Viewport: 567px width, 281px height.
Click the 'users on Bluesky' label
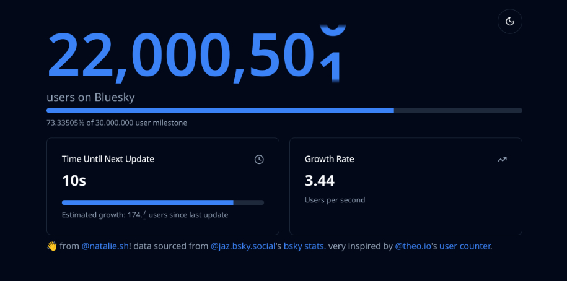(x=90, y=97)
